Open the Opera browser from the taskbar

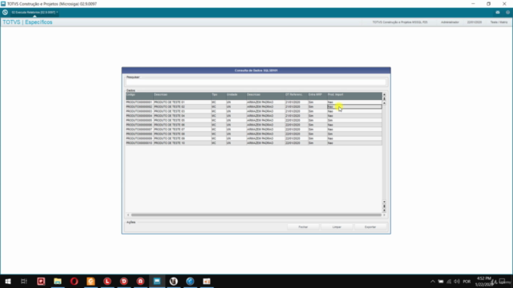coord(74,281)
